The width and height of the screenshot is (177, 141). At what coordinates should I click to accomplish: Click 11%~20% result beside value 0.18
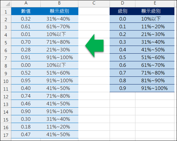click(x=59, y=127)
